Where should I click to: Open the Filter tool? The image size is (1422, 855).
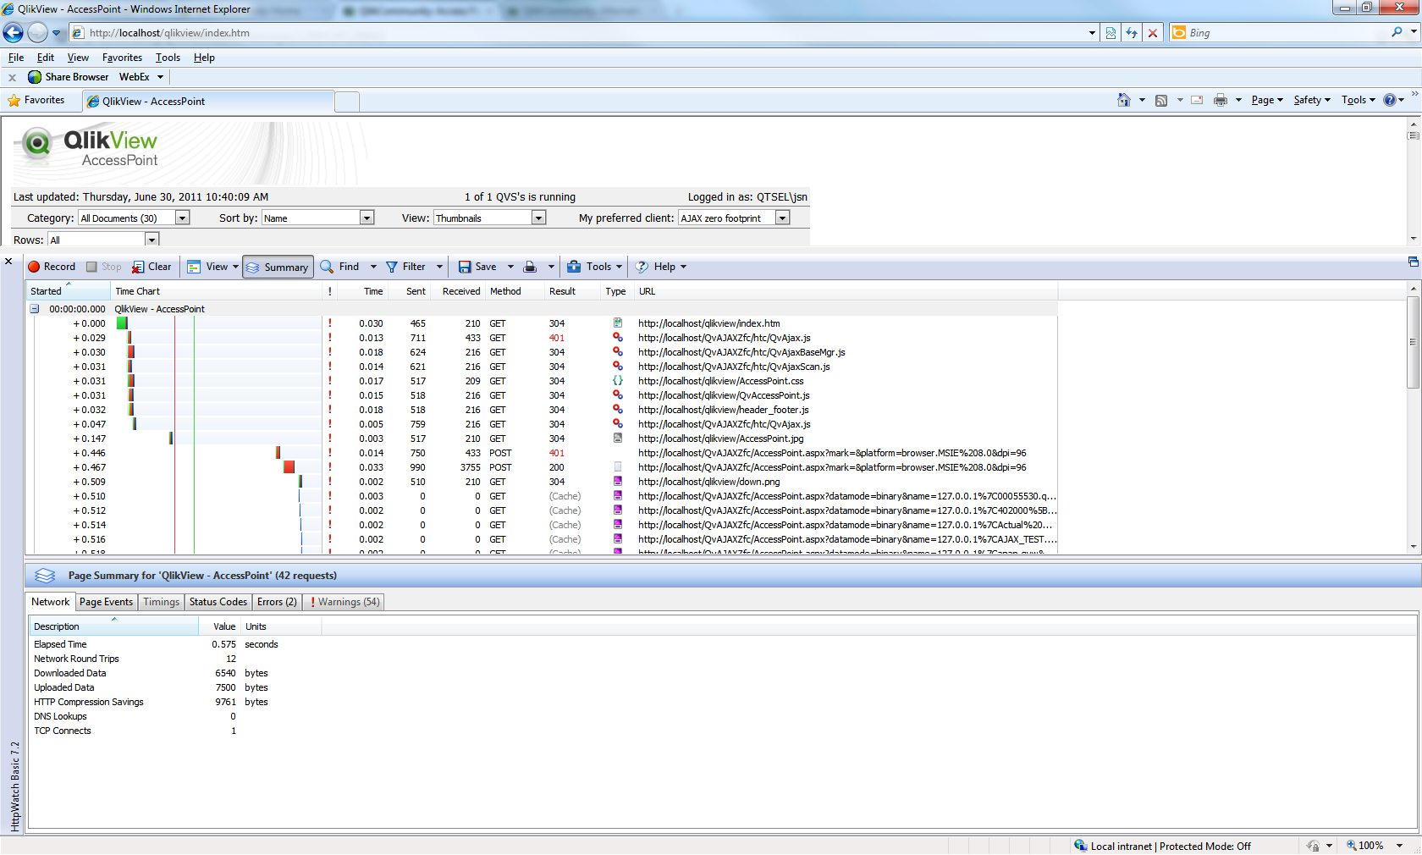[x=406, y=267]
